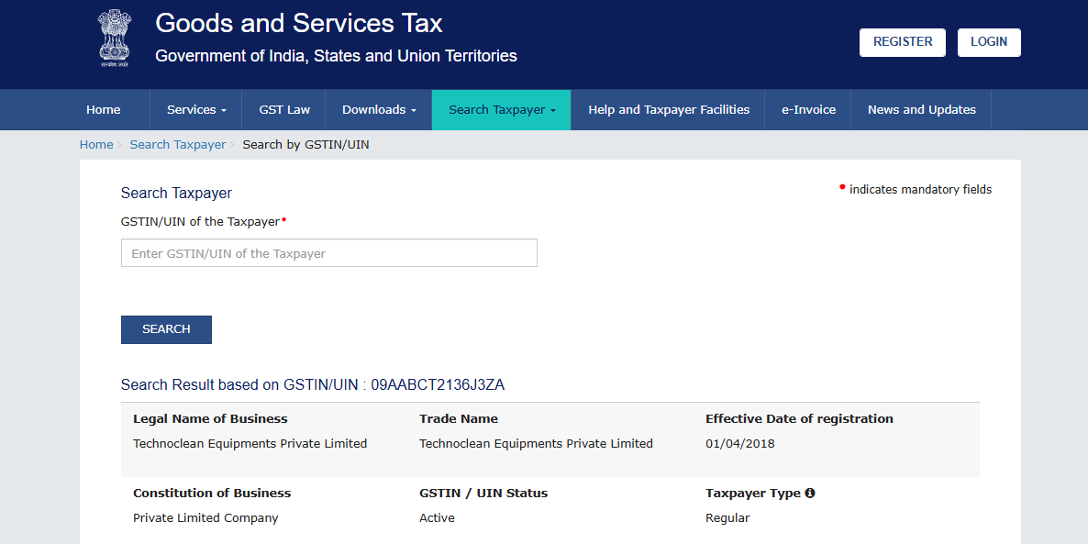
Task: Expand the Downloads dropdown menu
Action: [x=378, y=110]
